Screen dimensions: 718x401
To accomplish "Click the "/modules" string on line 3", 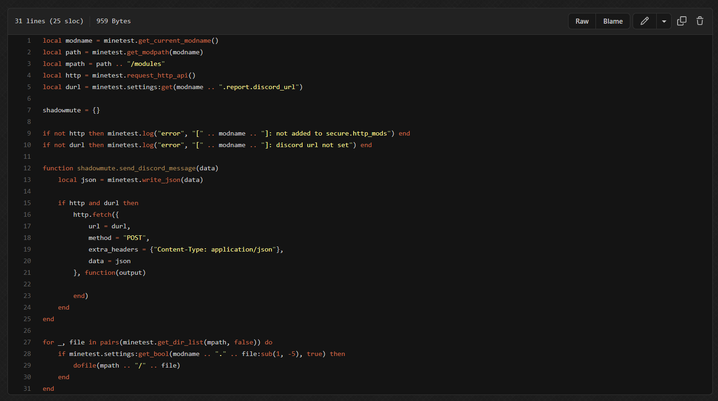I will 146,64.
